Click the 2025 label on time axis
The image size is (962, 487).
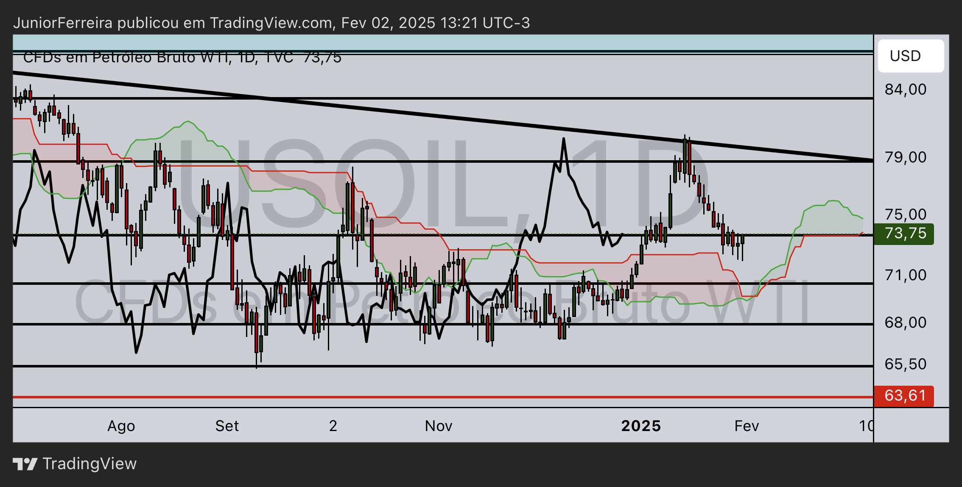641,426
